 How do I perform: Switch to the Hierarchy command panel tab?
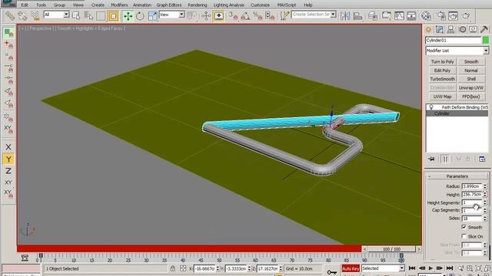(450, 29)
